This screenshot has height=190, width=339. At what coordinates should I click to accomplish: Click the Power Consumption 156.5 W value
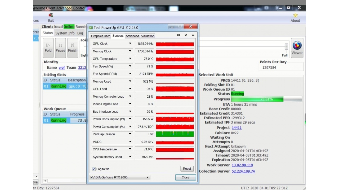(x=144, y=119)
